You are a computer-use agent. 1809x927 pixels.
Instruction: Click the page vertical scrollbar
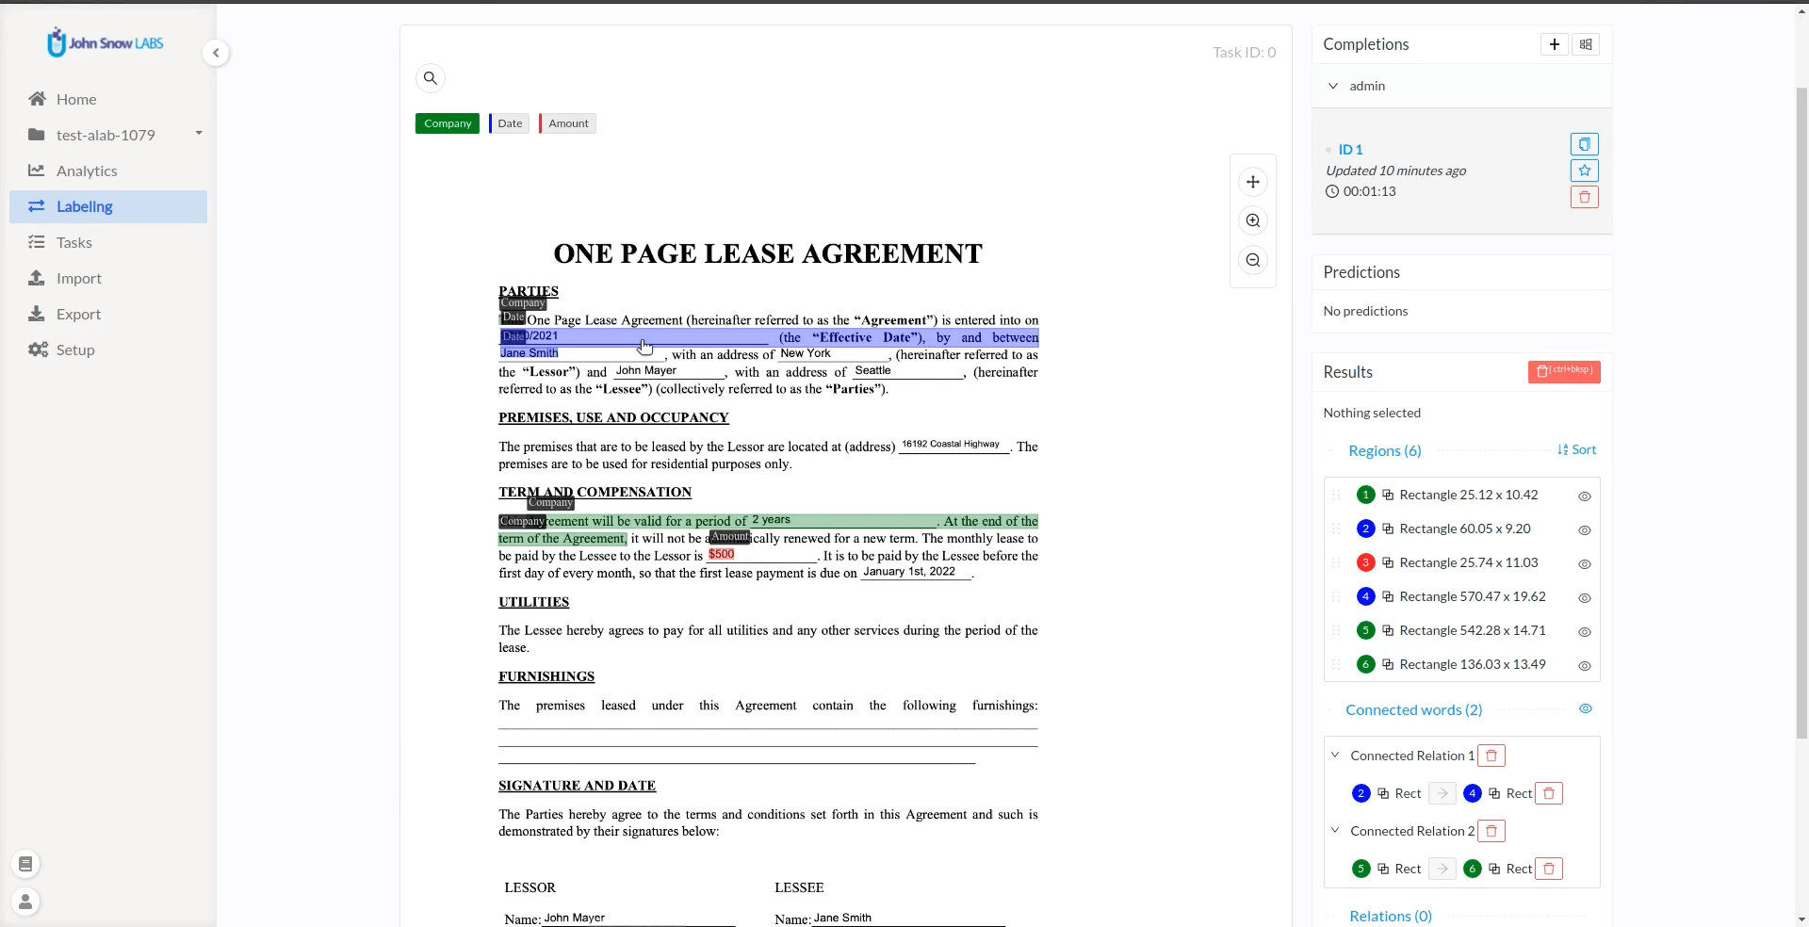[1802, 415]
